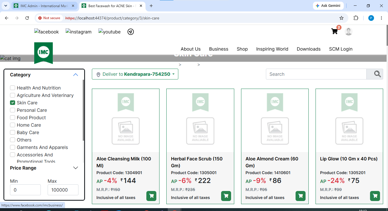388x211 pixels.
Task: Collapse the Category filter section
Action: [75, 75]
